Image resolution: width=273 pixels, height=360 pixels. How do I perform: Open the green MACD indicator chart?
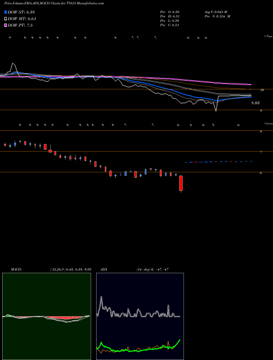click(x=46, y=316)
